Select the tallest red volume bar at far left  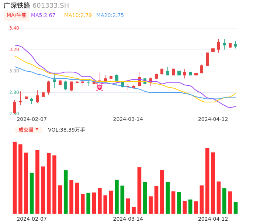[15, 178]
